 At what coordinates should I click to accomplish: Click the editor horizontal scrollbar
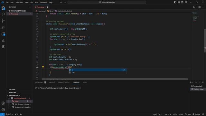tap(115, 79)
